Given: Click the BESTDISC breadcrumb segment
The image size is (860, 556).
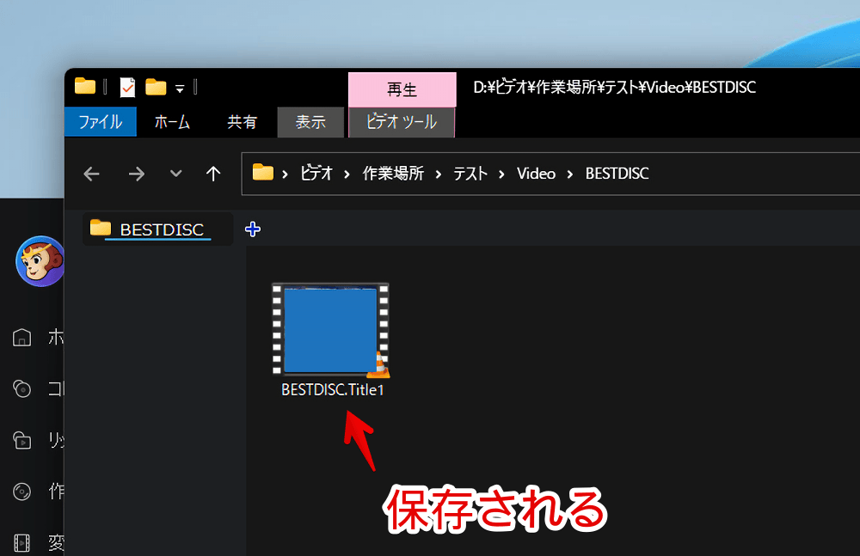Looking at the screenshot, I should (617, 174).
